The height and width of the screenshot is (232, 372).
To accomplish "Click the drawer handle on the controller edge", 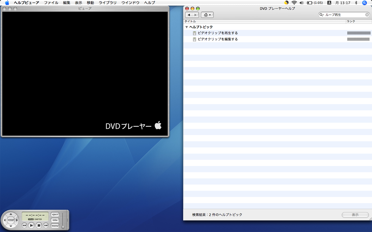I will pos(68,220).
